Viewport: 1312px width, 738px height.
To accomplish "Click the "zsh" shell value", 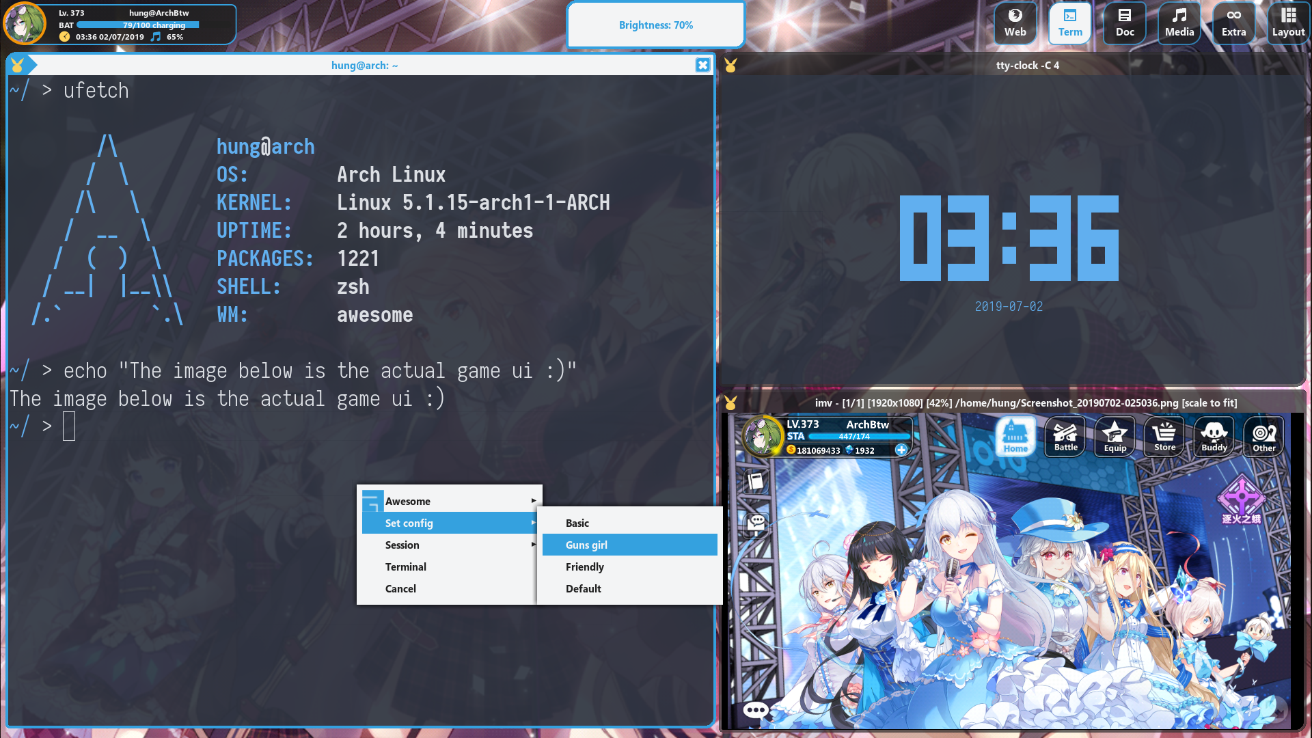I will coord(353,287).
